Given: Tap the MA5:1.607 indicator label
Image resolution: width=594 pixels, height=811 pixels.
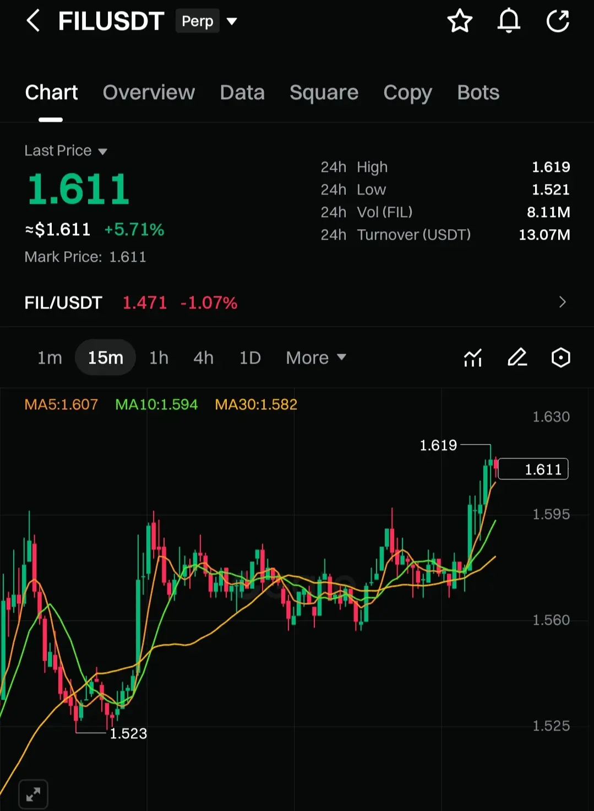Looking at the screenshot, I should [x=61, y=404].
